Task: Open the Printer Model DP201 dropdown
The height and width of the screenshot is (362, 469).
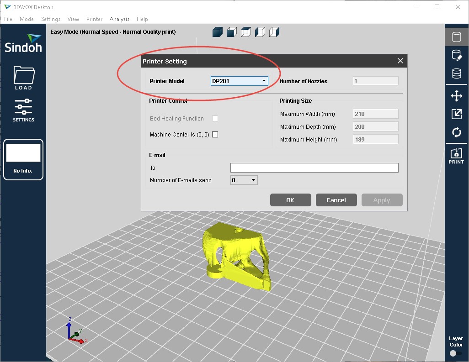Action: 239,81
